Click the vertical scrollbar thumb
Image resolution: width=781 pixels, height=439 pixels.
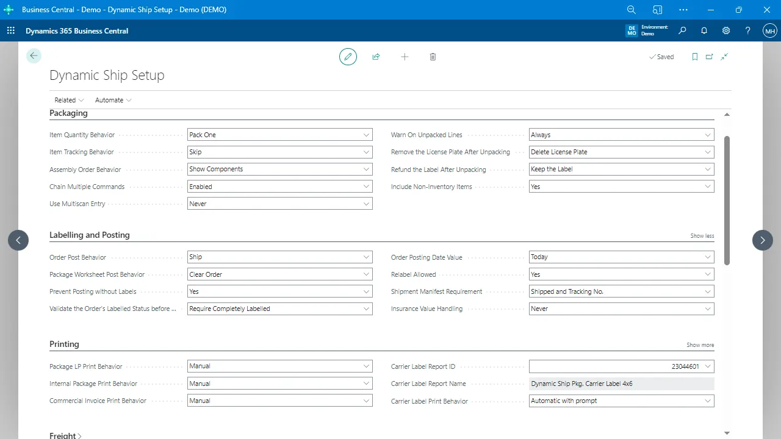pyautogui.click(x=726, y=200)
